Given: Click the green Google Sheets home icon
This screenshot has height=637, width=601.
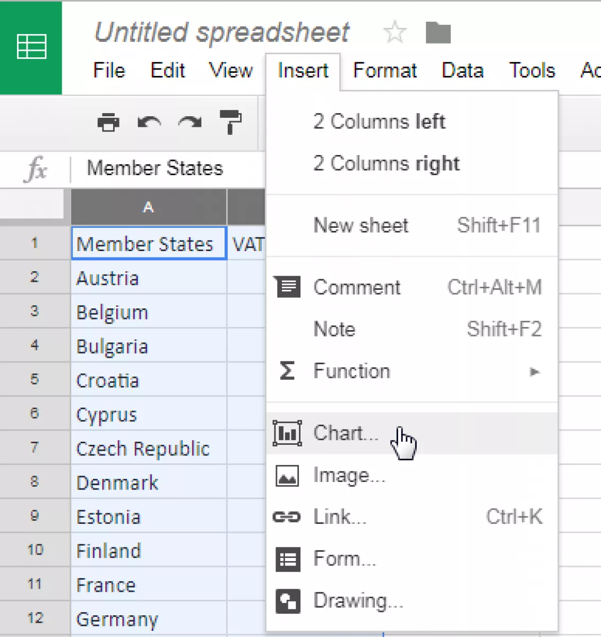Looking at the screenshot, I should pos(31,47).
